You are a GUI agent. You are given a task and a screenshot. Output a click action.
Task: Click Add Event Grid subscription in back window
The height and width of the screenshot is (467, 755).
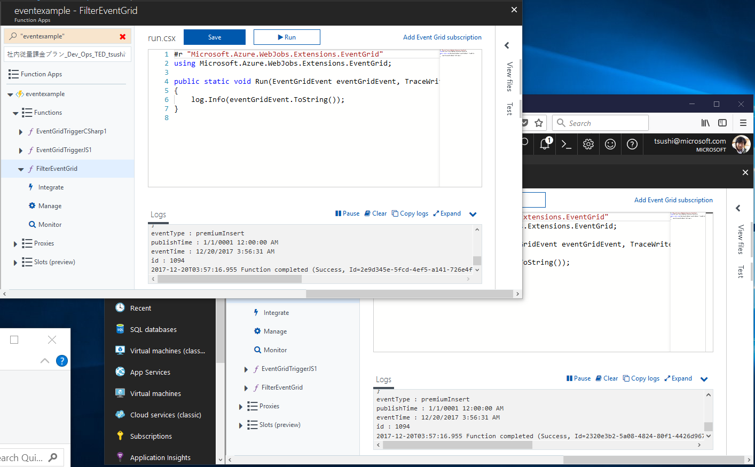pos(673,200)
